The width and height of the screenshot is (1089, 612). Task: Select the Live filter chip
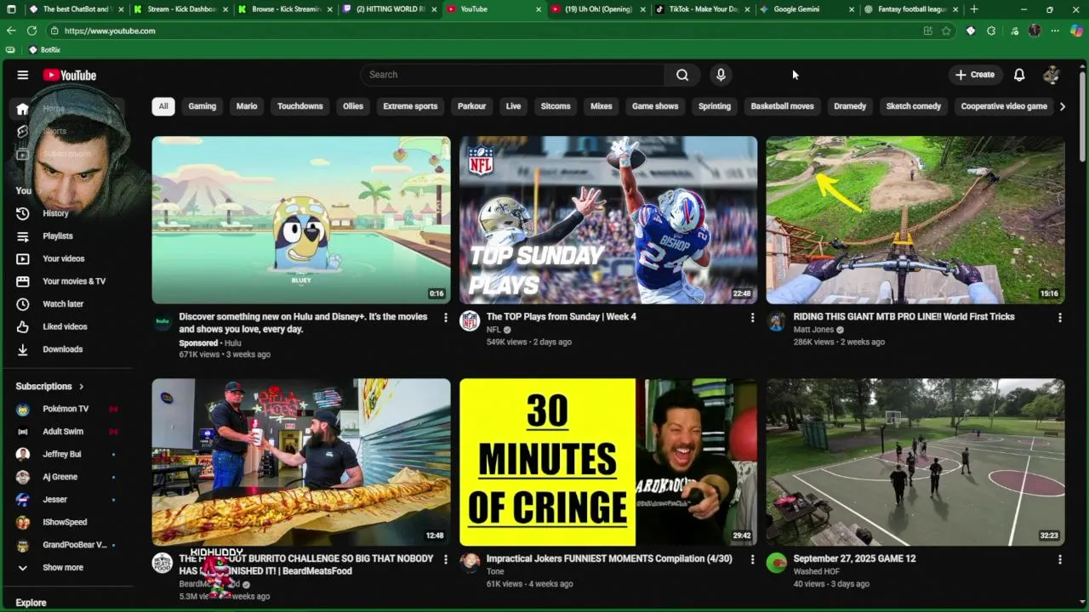tap(514, 106)
